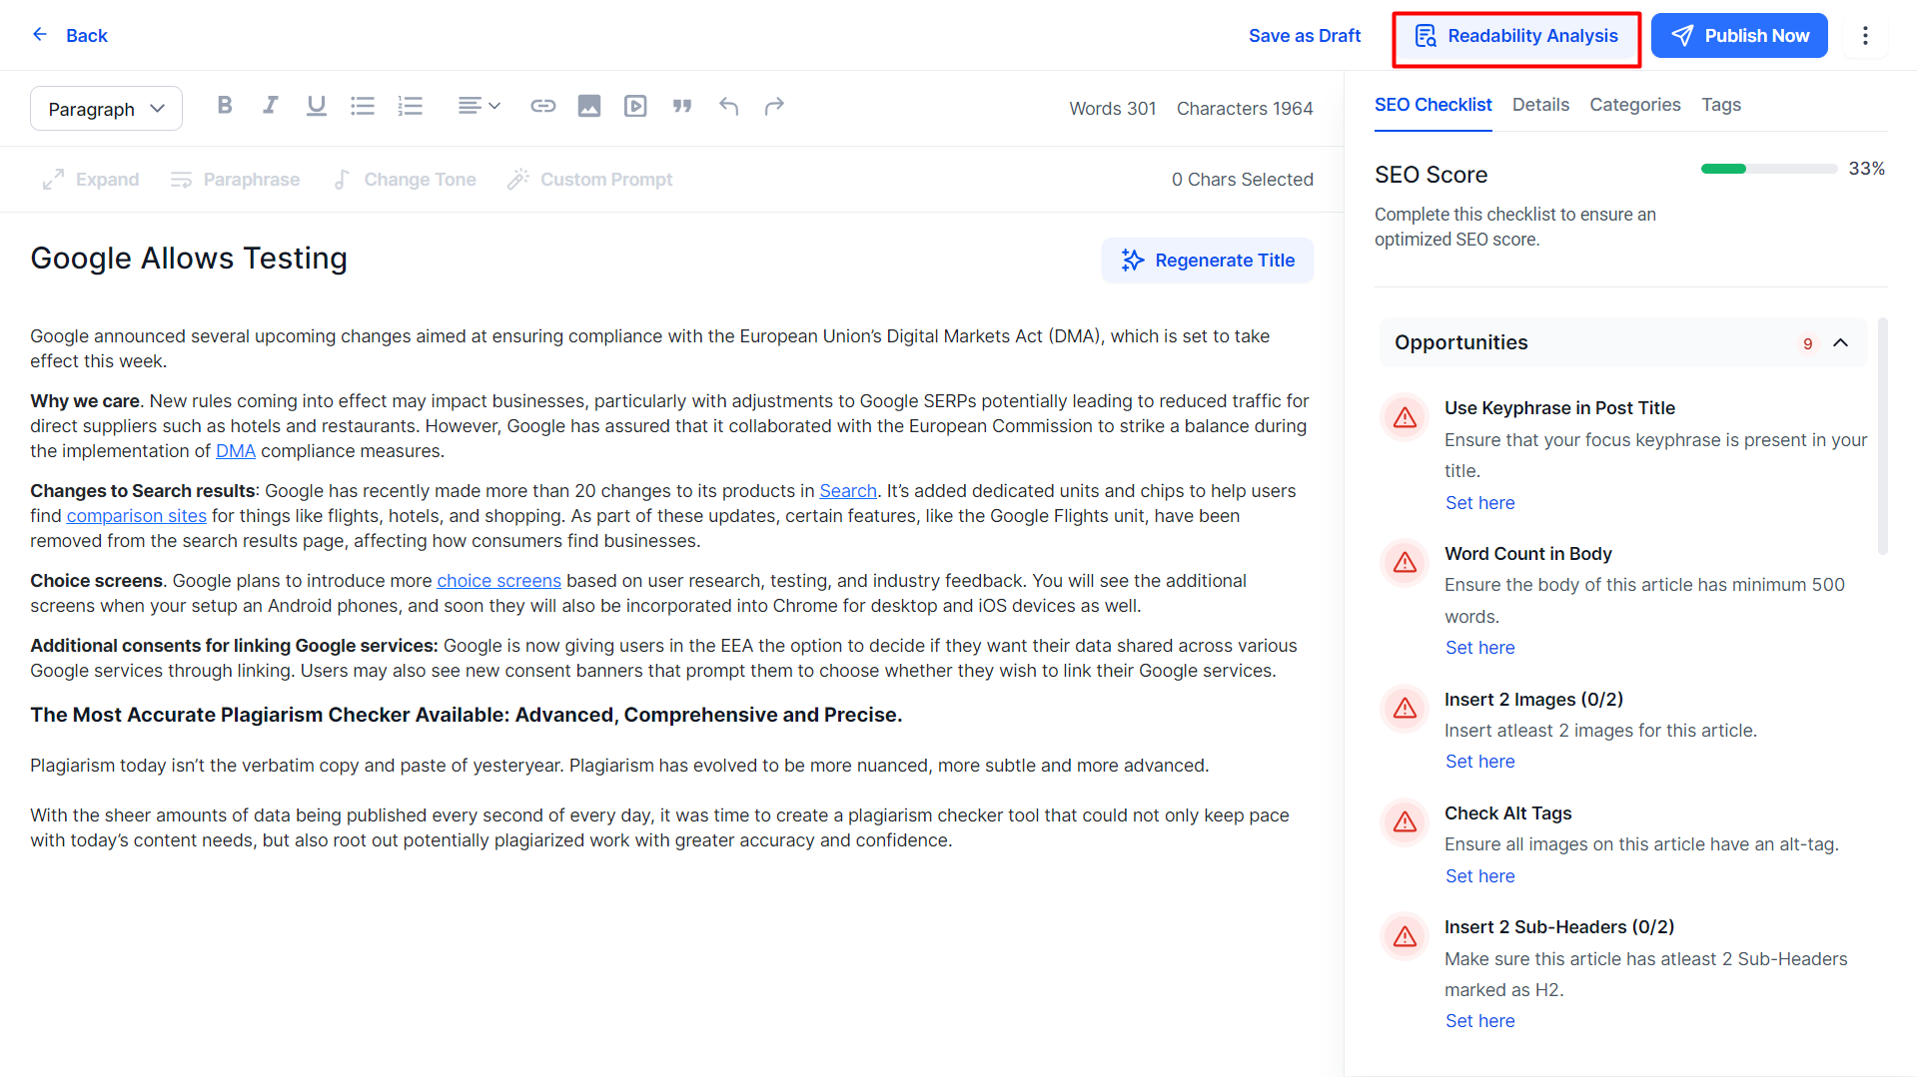Viewport: 1917px width, 1077px height.
Task: Click the 0 Chars Selected indicator
Action: pyautogui.click(x=1242, y=180)
